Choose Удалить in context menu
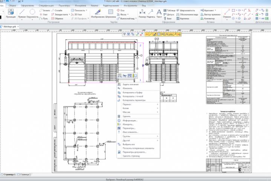This screenshot has height=181, width=271. click(x=138, y=117)
